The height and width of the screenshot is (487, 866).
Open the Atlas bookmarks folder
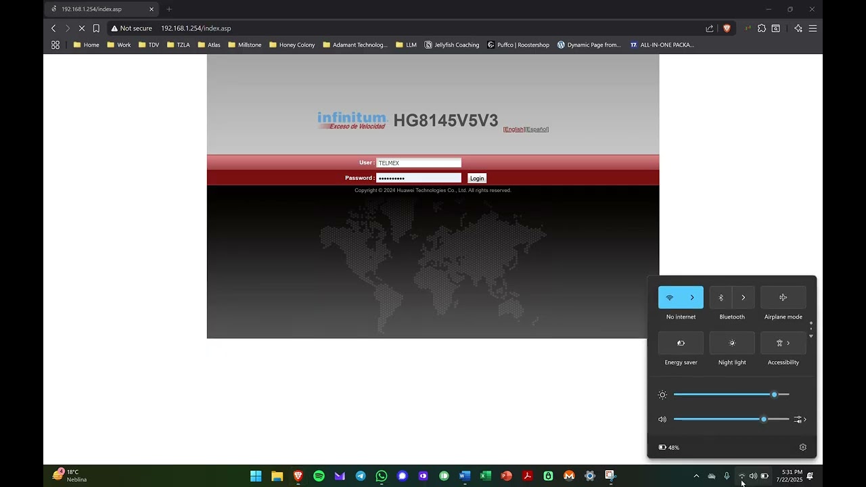209,45
